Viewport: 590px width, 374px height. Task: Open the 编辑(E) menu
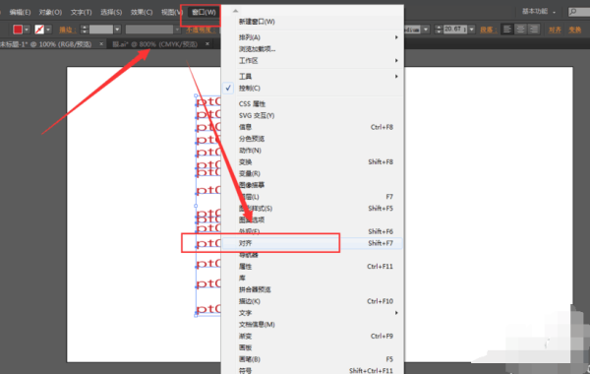[x=20, y=13]
